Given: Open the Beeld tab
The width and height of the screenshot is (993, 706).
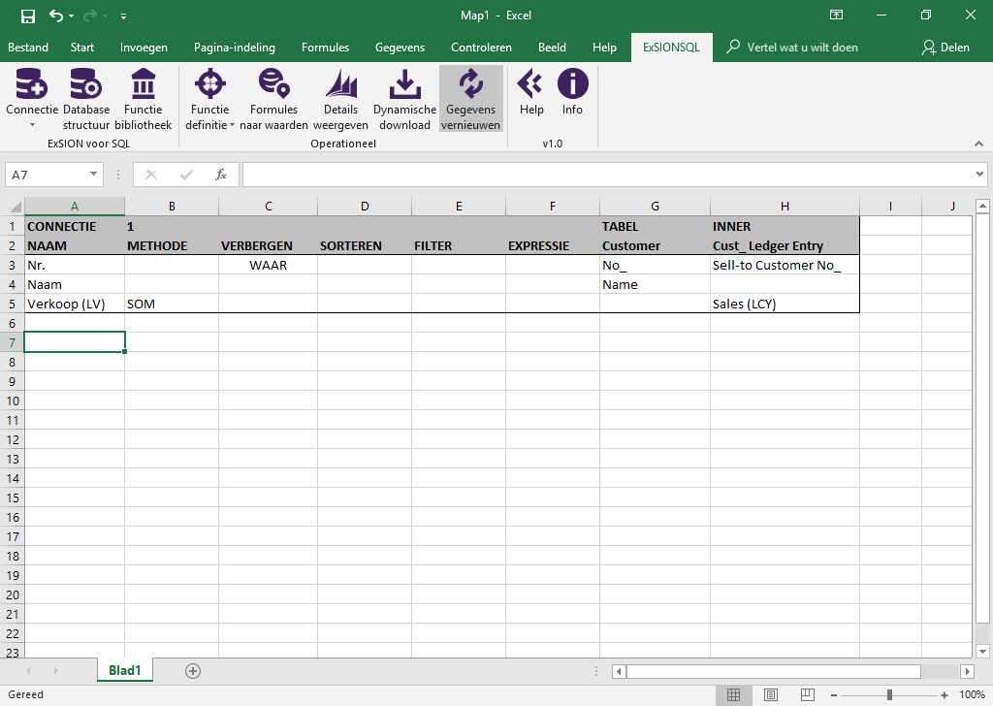Looking at the screenshot, I should coord(552,48).
